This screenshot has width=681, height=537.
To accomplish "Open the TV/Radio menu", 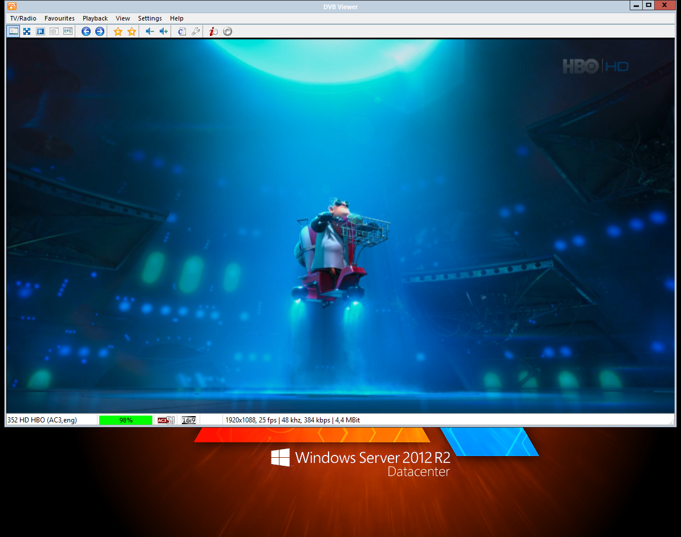I will (23, 18).
